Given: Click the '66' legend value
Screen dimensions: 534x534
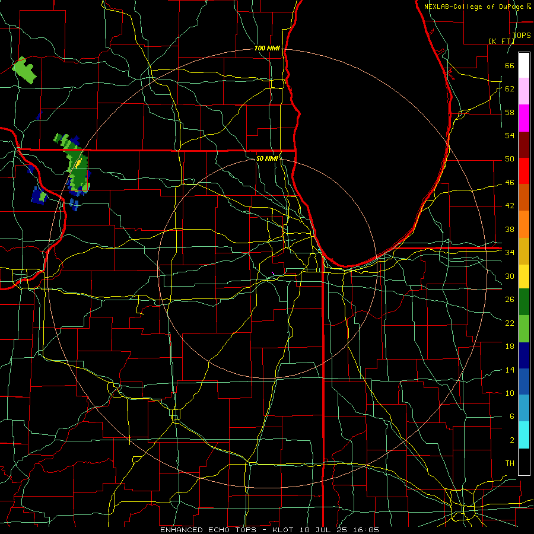Looking at the screenshot, I should point(510,66).
